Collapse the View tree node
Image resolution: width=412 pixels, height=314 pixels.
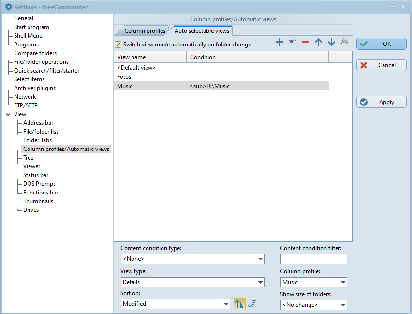coord(8,114)
